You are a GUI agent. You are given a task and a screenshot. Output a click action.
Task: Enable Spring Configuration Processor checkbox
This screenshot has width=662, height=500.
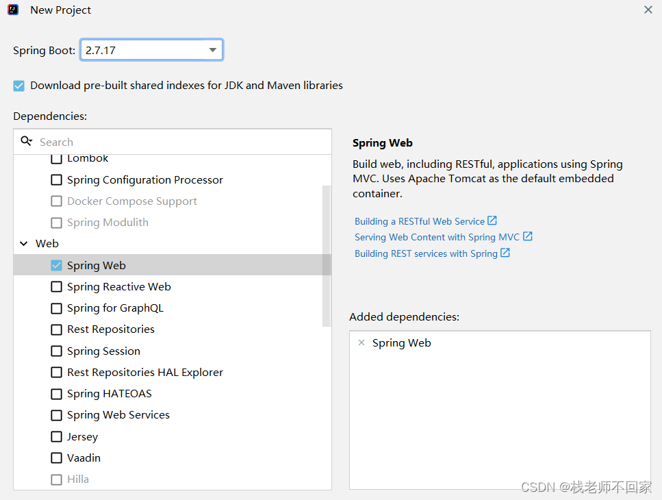point(56,180)
